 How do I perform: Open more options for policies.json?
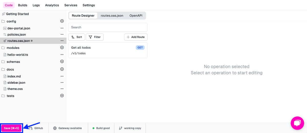tap(62, 35)
